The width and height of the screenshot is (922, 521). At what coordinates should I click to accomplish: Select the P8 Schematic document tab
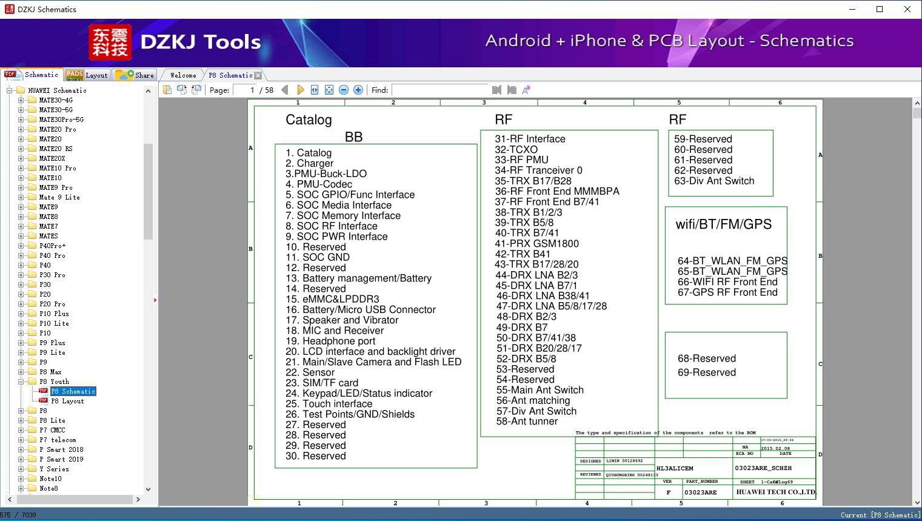[x=230, y=75]
